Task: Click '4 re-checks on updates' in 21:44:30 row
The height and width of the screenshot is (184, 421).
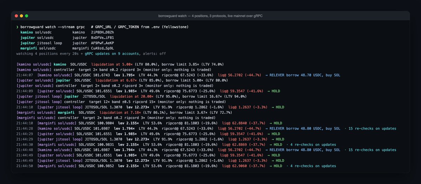Action: tap(313, 145)
